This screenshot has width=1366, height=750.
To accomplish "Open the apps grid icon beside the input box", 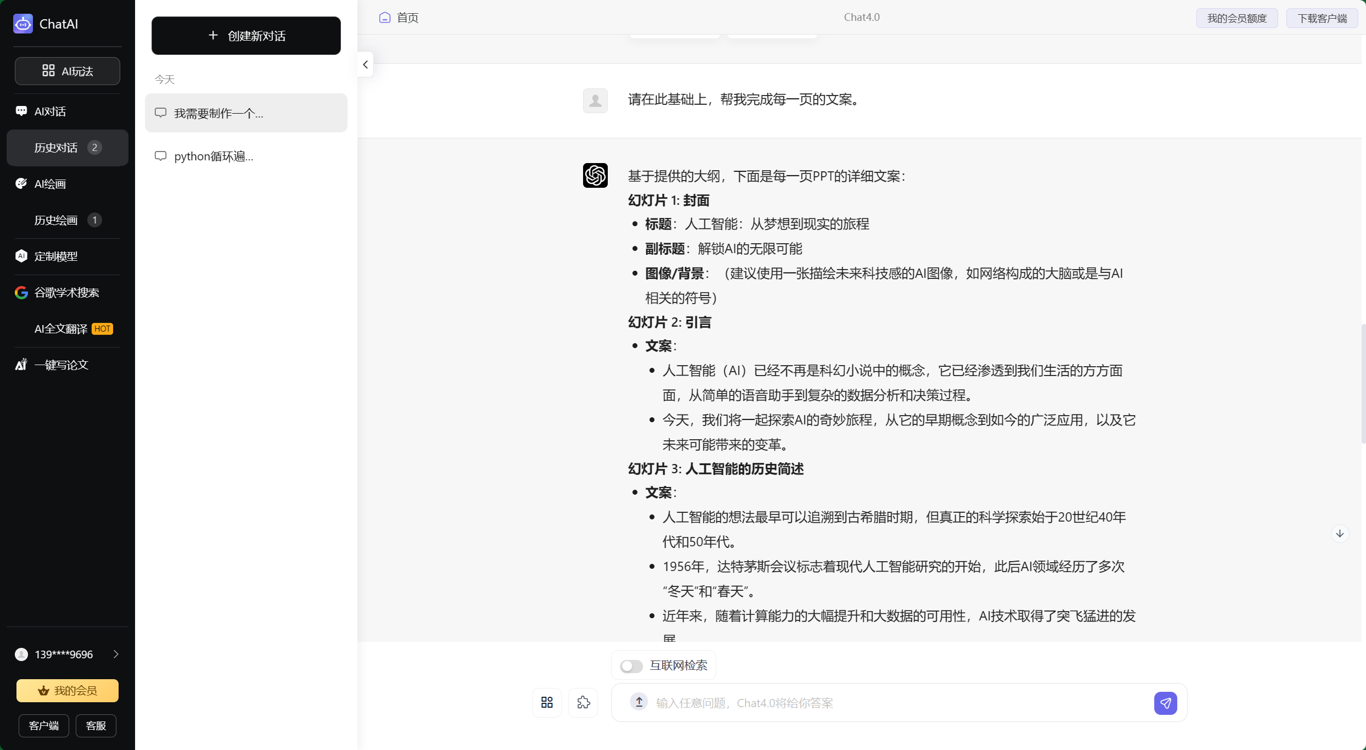I will click(546, 703).
